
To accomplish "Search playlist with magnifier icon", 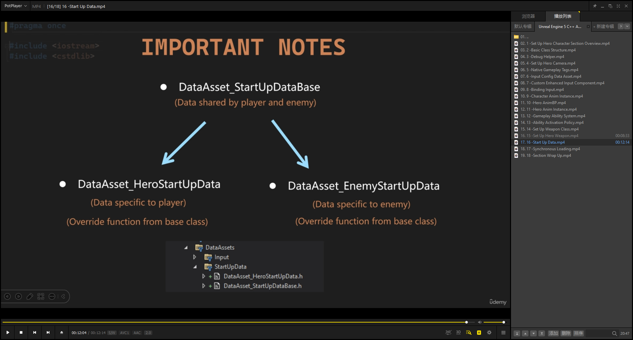I will tap(614, 333).
